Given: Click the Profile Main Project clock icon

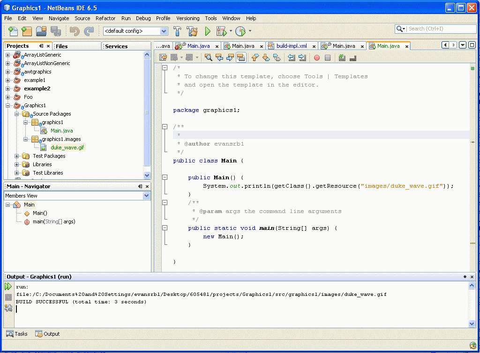Looking at the screenshot, I should (240, 31).
